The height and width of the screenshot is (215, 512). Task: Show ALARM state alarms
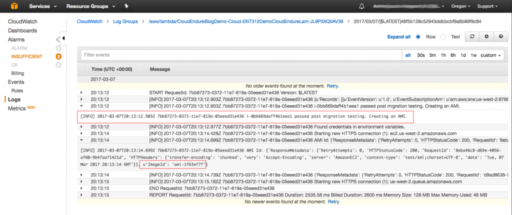[x=19, y=48]
